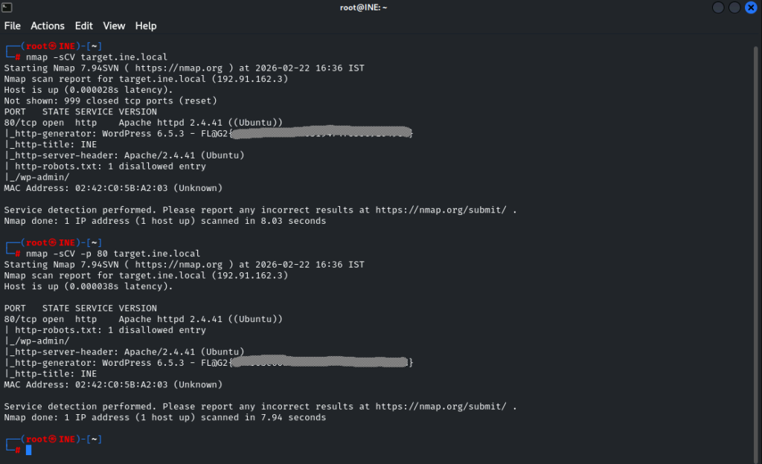Screen dimensions: 762x464
Task: Minimize the terminal window
Action: point(718,7)
